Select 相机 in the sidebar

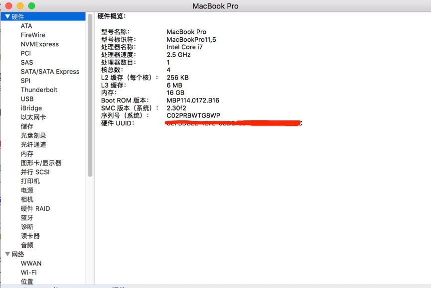point(27,199)
